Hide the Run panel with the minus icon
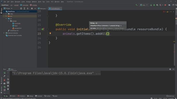This screenshot has width=177, height=99. (x=173, y=69)
